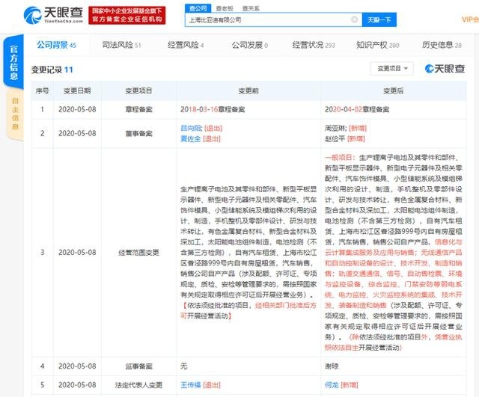Click the 天眼一下 search button

point(379,20)
